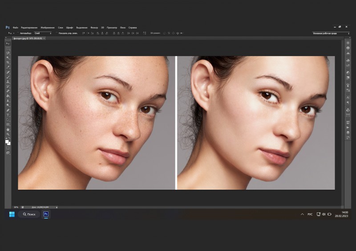Click the foreground color swatch

click(x=7, y=141)
